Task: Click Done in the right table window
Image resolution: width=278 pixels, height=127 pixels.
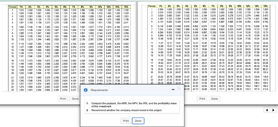Action: click(214, 99)
